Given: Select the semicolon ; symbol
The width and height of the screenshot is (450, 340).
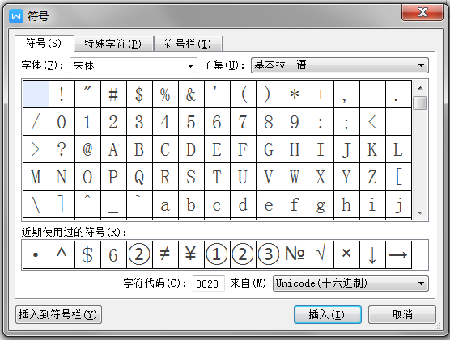Looking at the screenshot, I should [346, 122].
